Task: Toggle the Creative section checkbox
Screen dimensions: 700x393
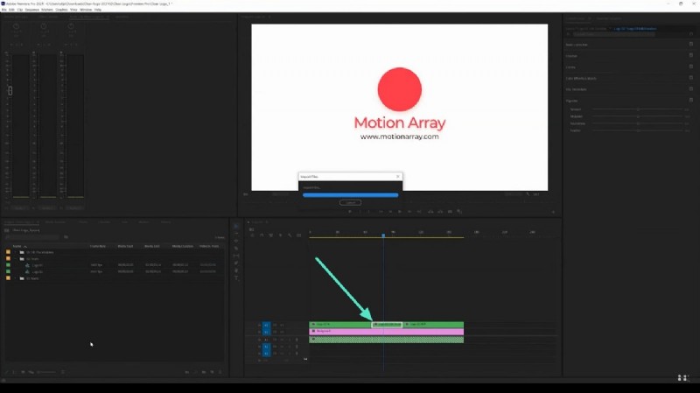Action: 691,55
